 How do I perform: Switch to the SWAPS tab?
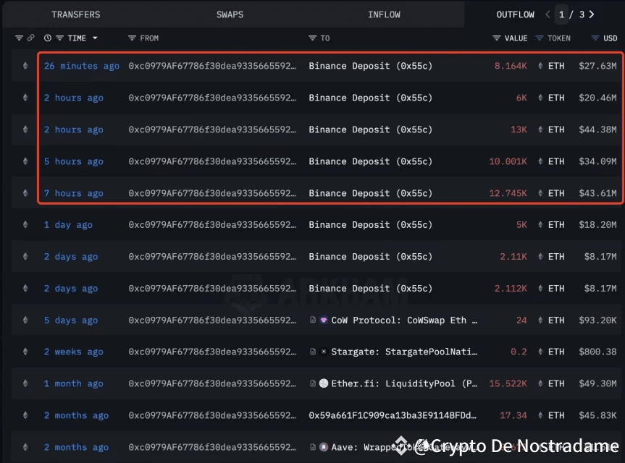pyautogui.click(x=230, y=14)
